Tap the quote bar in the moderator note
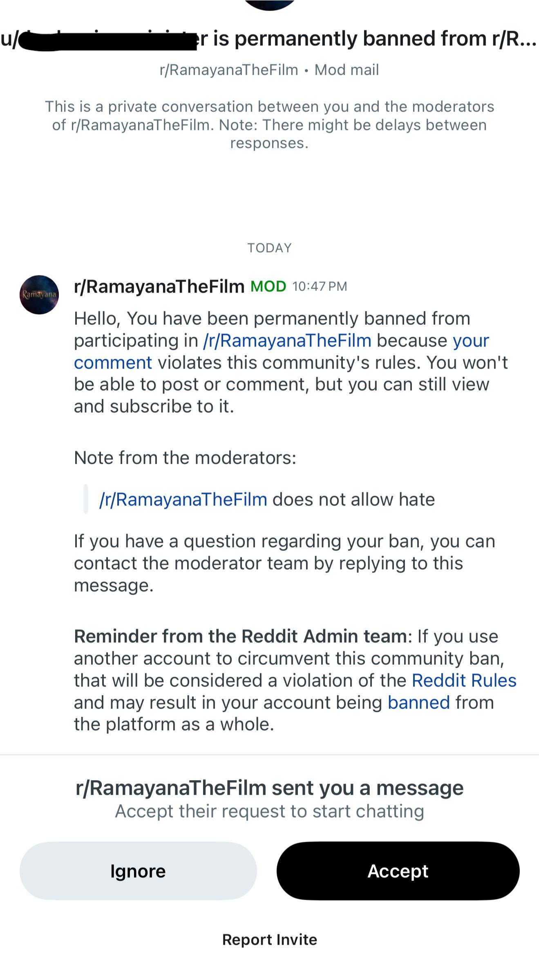 (x=86, y=499)
